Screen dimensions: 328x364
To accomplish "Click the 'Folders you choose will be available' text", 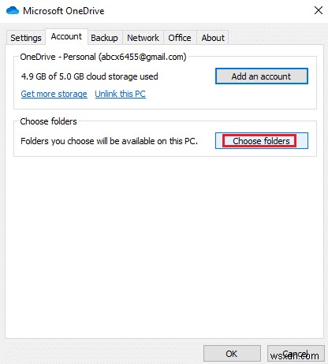I will 109,141.
